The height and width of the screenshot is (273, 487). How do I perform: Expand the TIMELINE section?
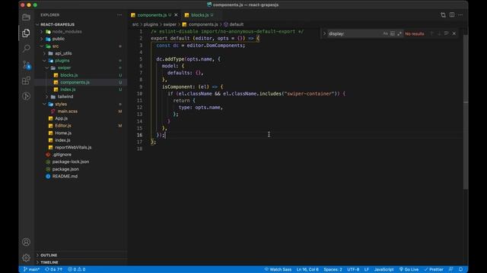click(49, 262)
